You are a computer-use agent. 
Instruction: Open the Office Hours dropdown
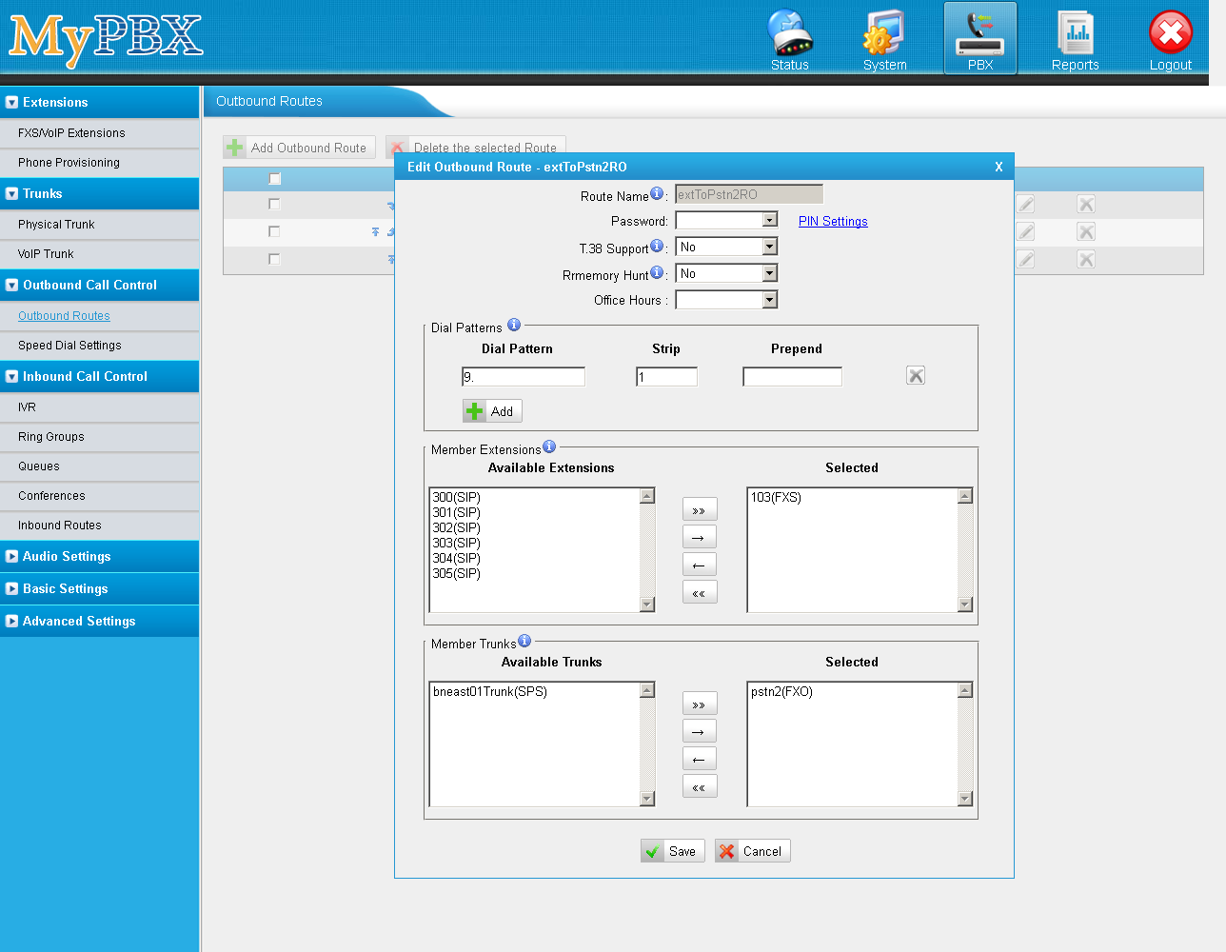(x=726, y=300)
